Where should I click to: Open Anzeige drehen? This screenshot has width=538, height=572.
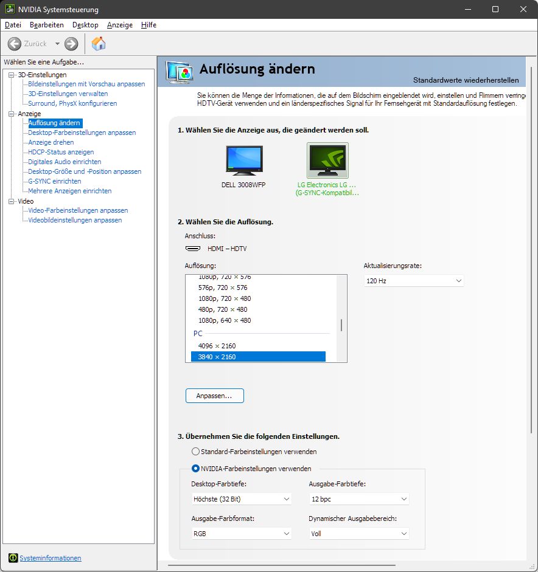51,142
